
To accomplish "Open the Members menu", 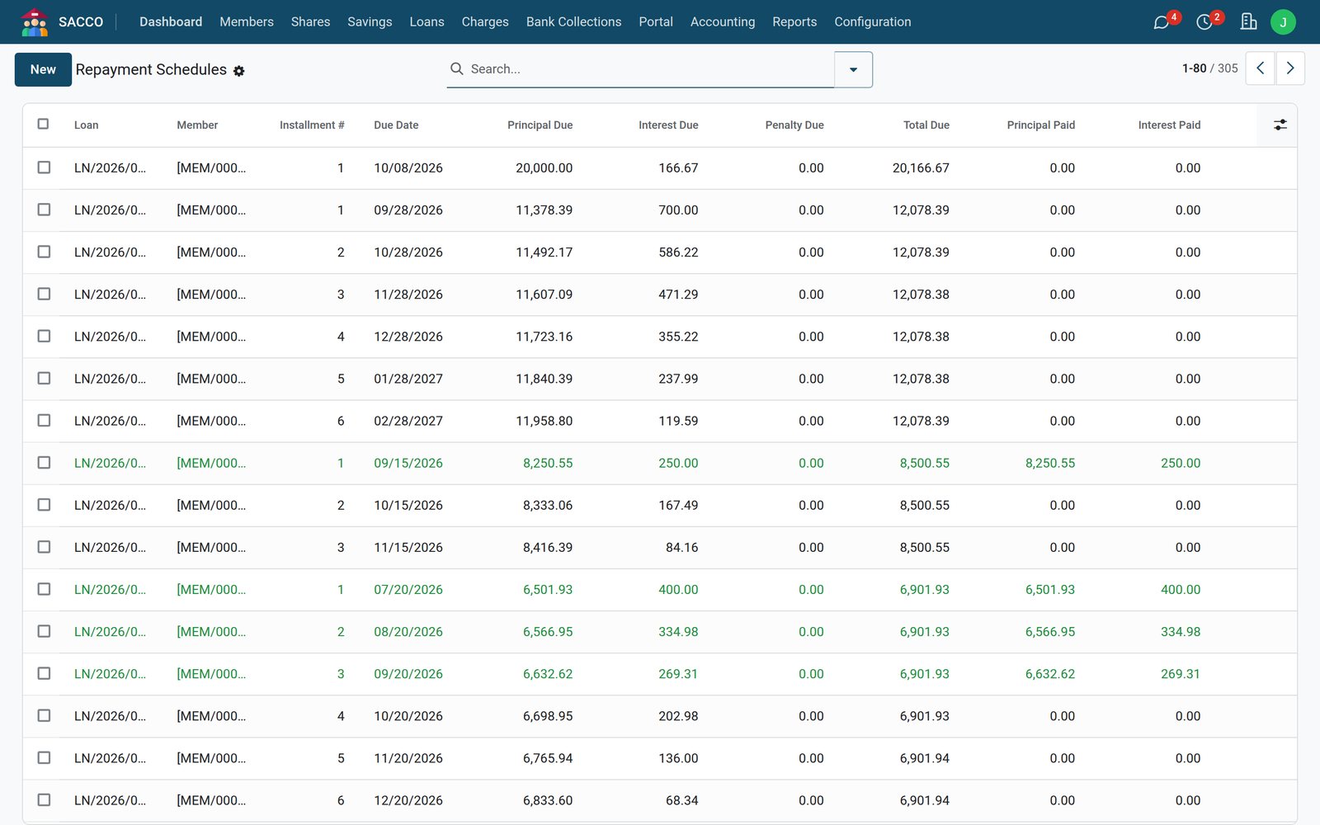I will 246,22.
